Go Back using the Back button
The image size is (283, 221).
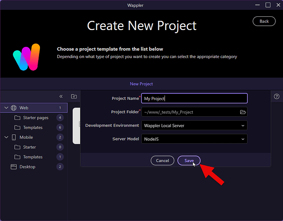pos(264,21)
